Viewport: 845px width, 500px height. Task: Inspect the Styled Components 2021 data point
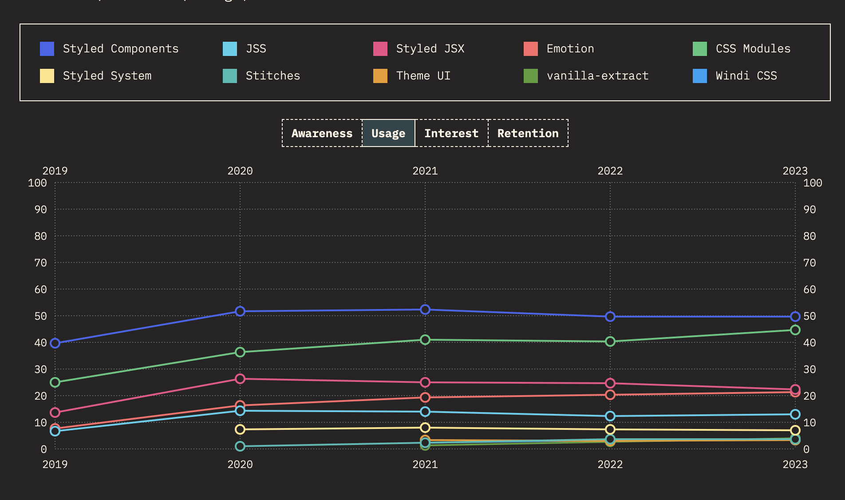425,310
